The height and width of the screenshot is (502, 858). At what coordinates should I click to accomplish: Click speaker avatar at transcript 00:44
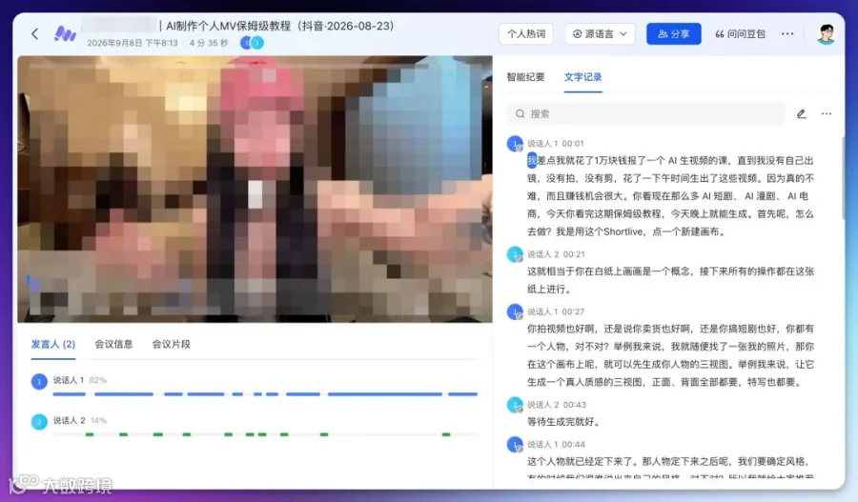515,445
